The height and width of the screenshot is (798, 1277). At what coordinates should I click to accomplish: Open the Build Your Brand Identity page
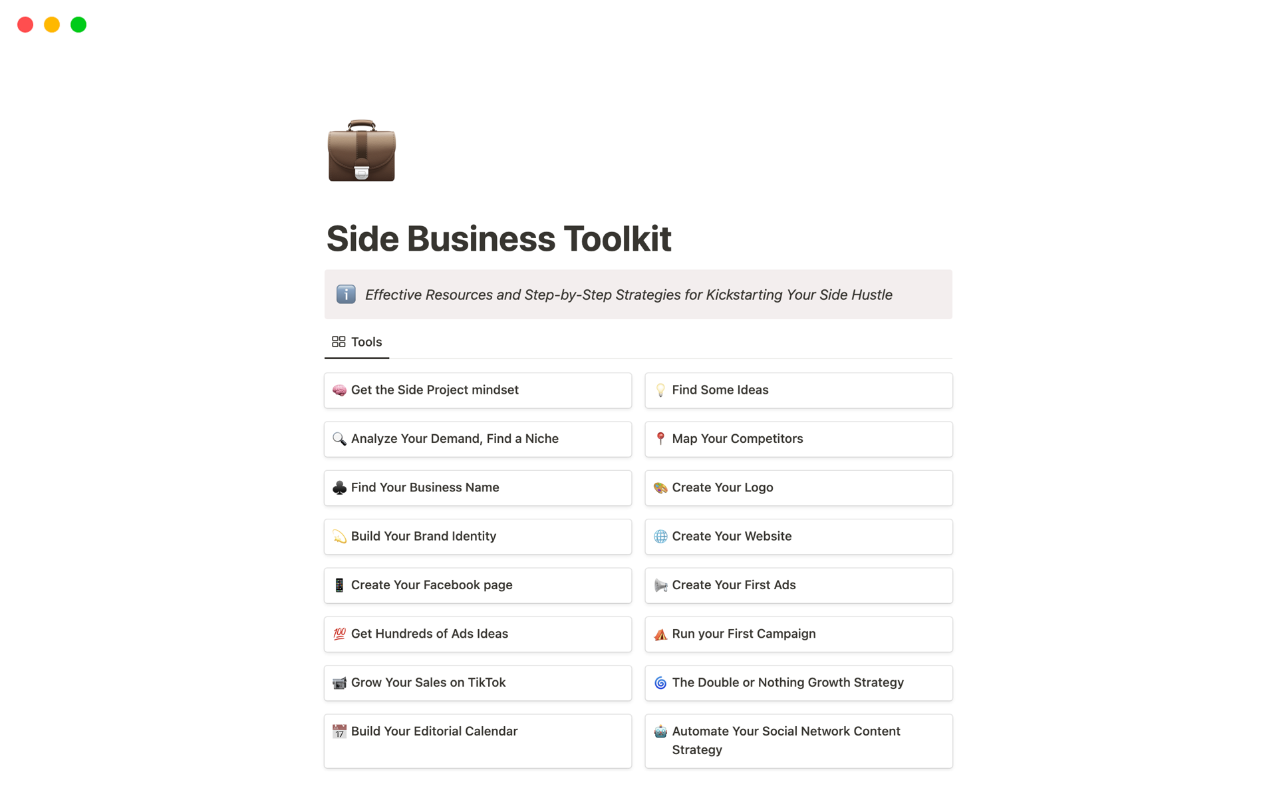(478, 537)
